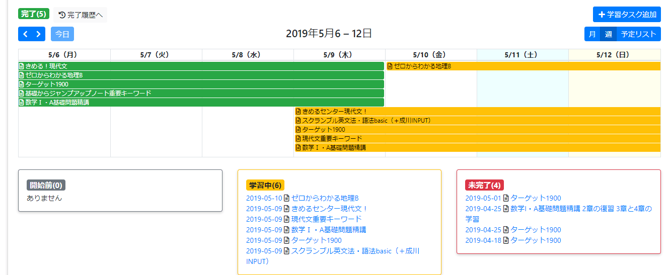Open 学習中 link 現代文重要キーワード
This screenshot has width=670, height=275.
point(304,219)
